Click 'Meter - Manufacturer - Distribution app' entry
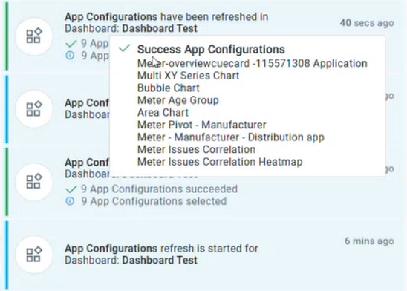The image size is (407, 291). [x=231, y=137]
